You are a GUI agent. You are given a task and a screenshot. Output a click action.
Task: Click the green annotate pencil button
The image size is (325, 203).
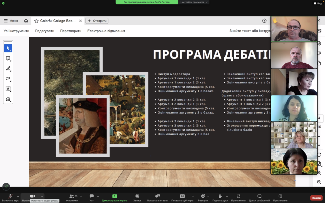[6, 187]
